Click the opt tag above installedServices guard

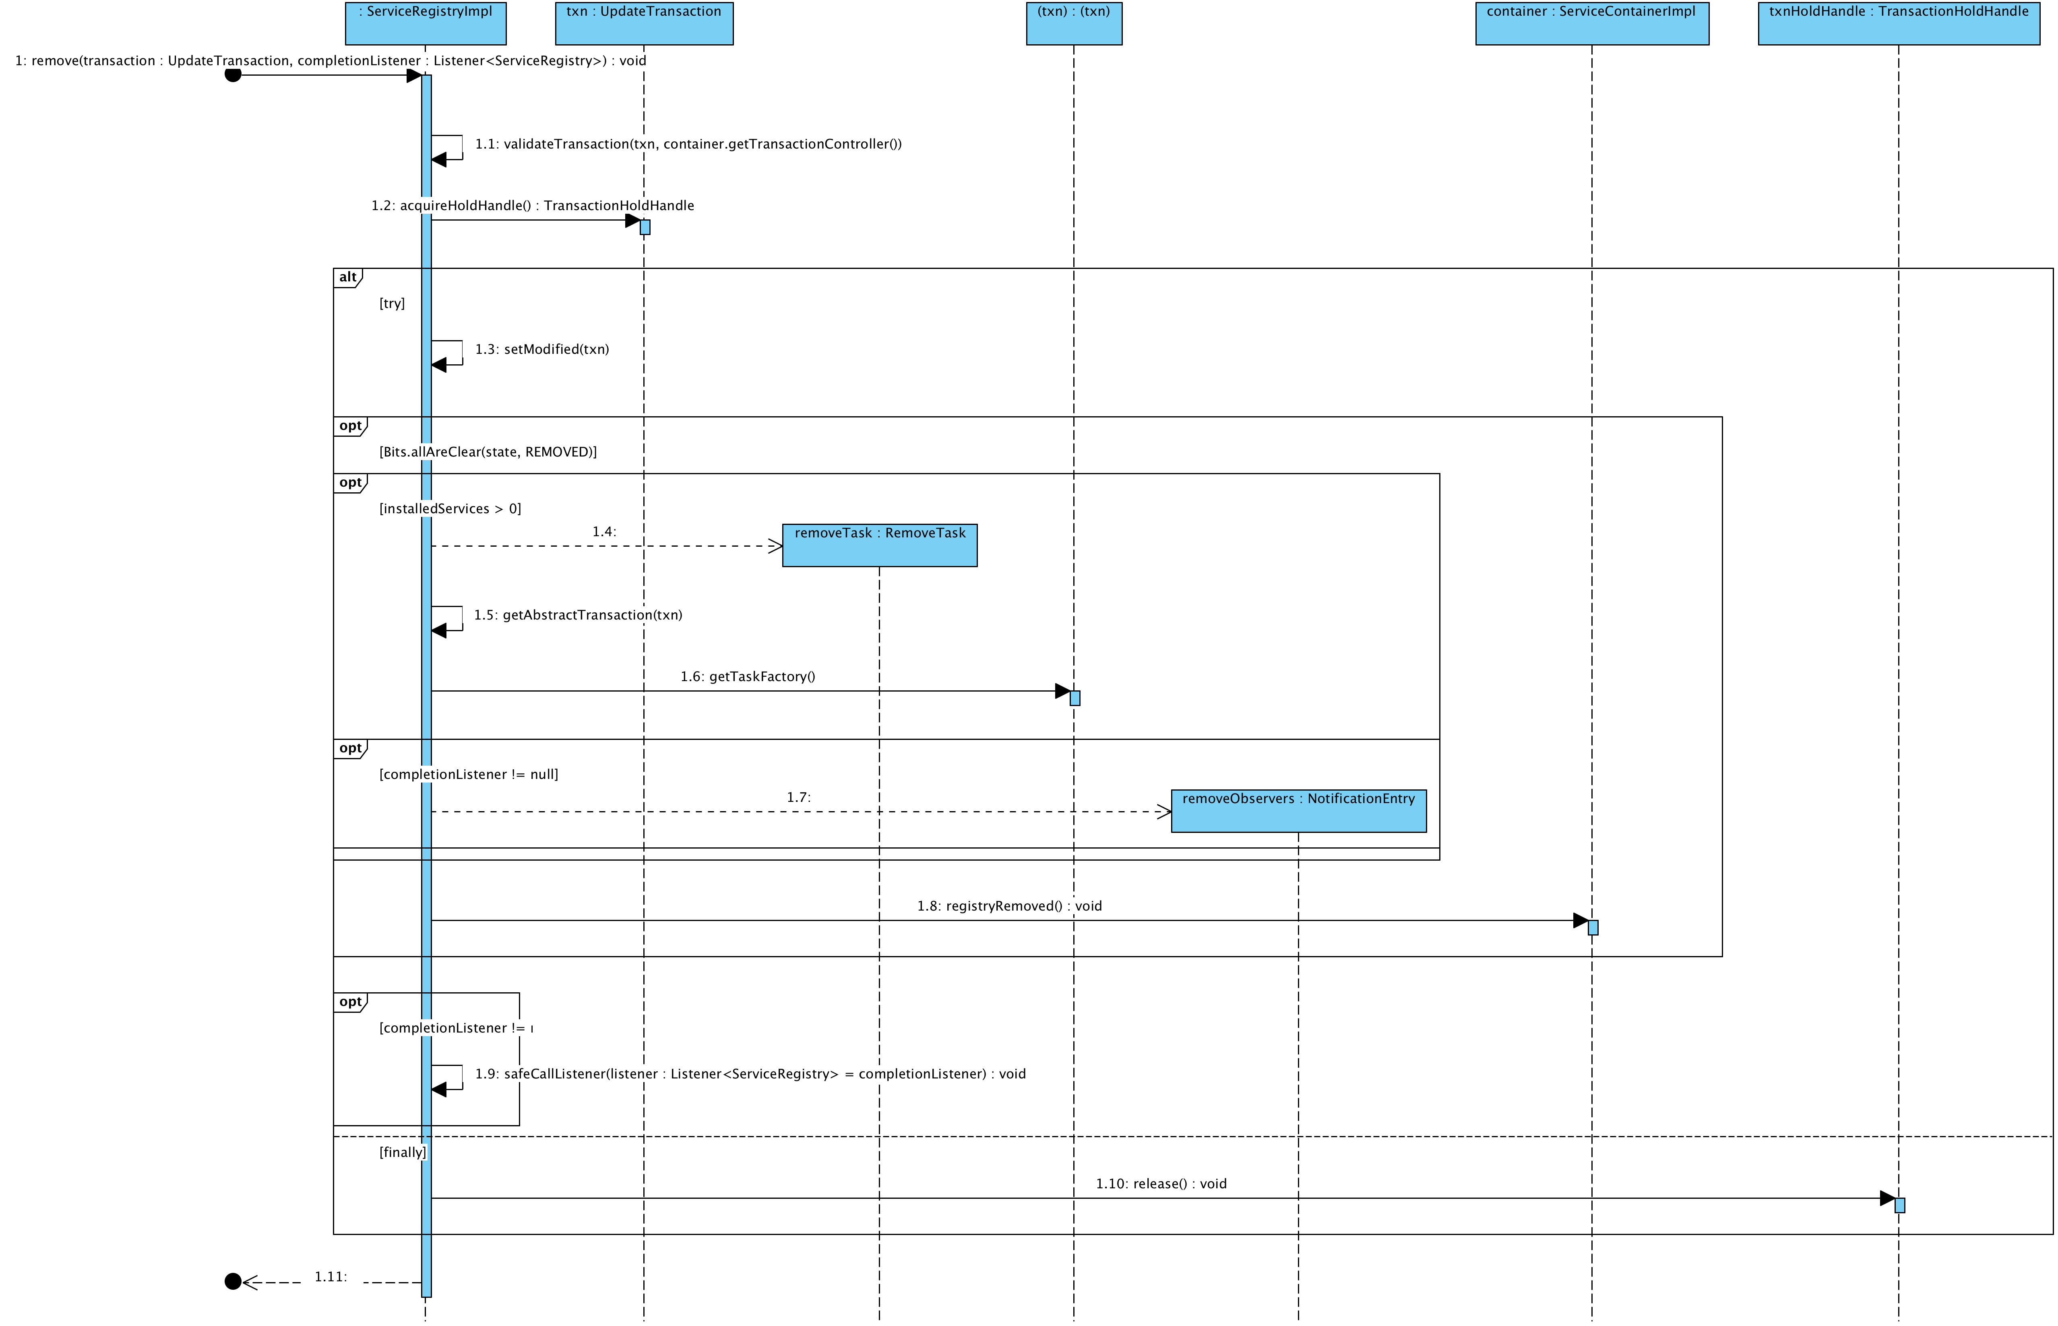pos(351,483)
